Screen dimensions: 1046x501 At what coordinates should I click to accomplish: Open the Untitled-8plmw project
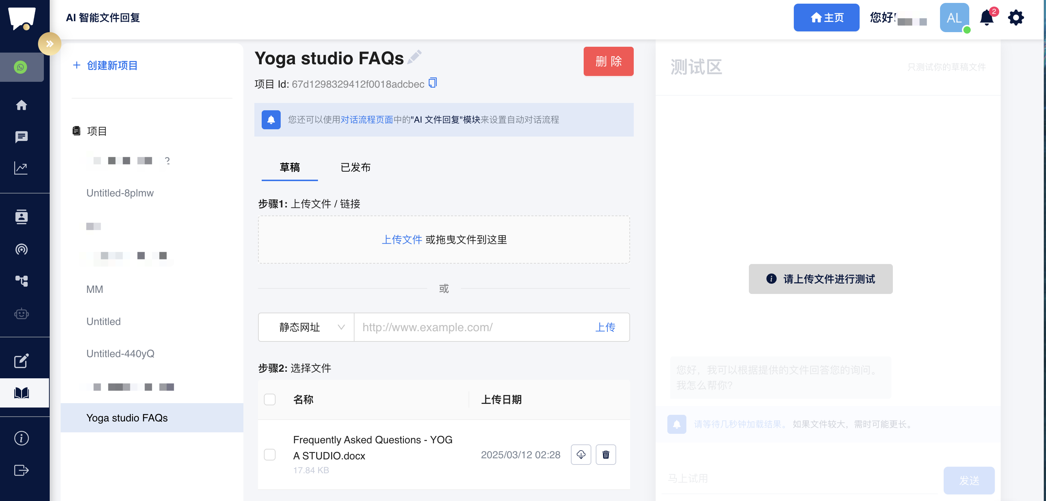[x=120, y=193]
